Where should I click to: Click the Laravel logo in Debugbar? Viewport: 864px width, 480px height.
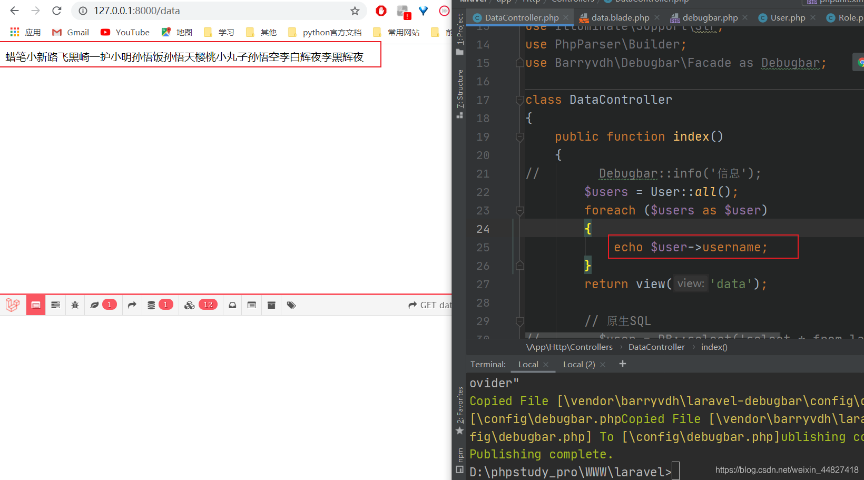pos(13,305)
